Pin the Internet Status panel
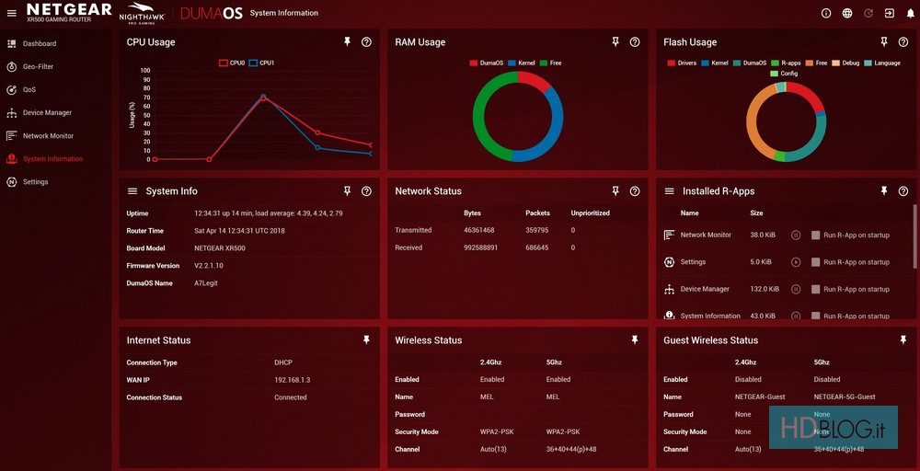This screenshot has width=920, height=471. tap(367, 339)
